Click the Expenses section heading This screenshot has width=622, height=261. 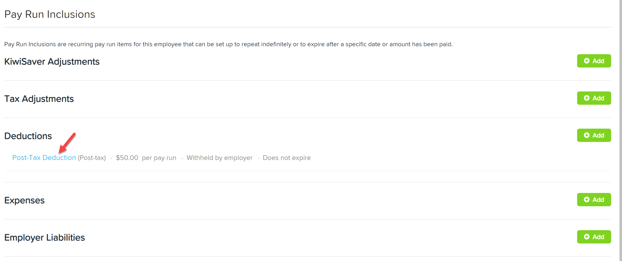click(24, 200)
